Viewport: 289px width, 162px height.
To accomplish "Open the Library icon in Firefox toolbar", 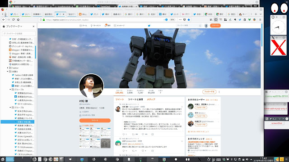I will [211, 20].
